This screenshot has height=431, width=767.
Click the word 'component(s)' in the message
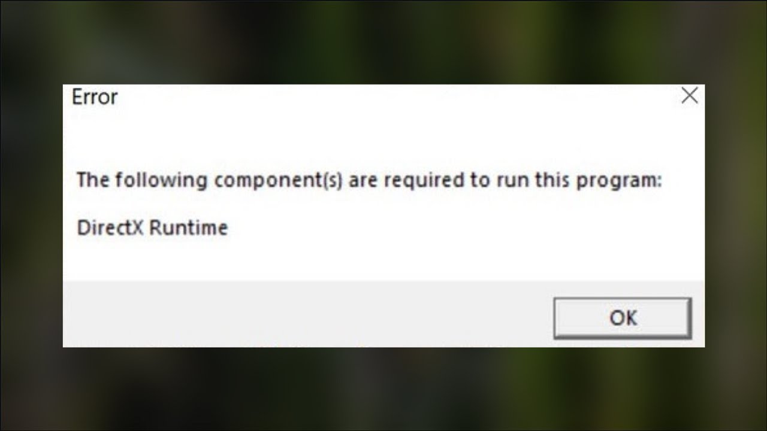tap(279, 181)
